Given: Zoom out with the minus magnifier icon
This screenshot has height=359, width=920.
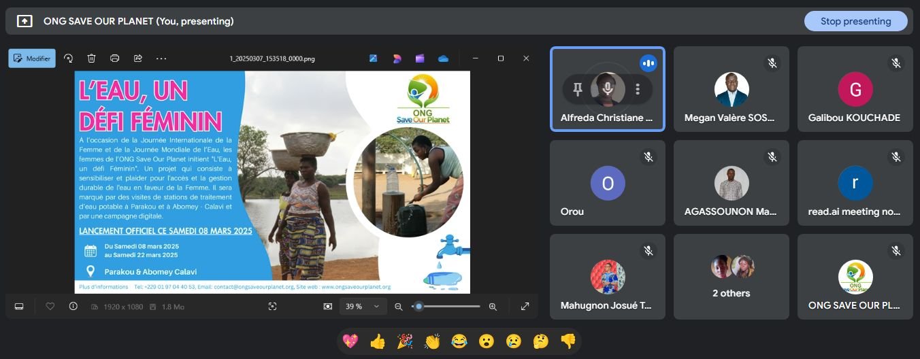Looking at the screenshot, I should [399, 307].
